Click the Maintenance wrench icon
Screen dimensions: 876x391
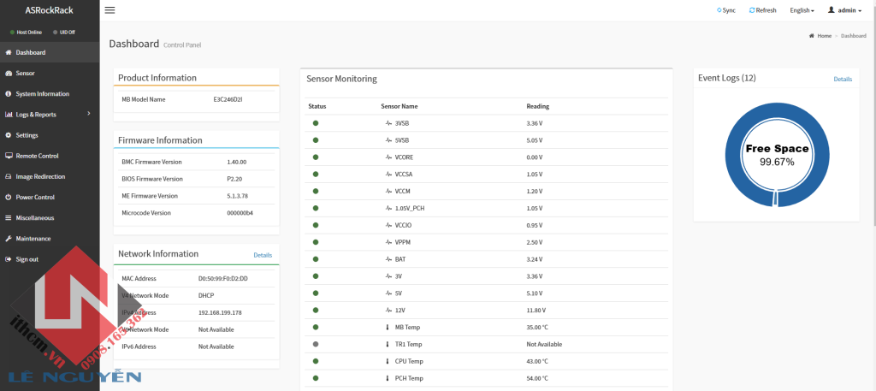pos(9,239)
